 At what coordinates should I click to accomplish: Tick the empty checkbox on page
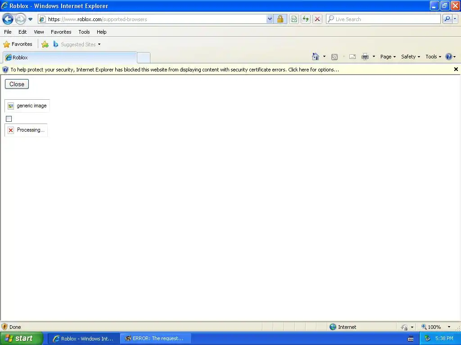click(9, 119)
